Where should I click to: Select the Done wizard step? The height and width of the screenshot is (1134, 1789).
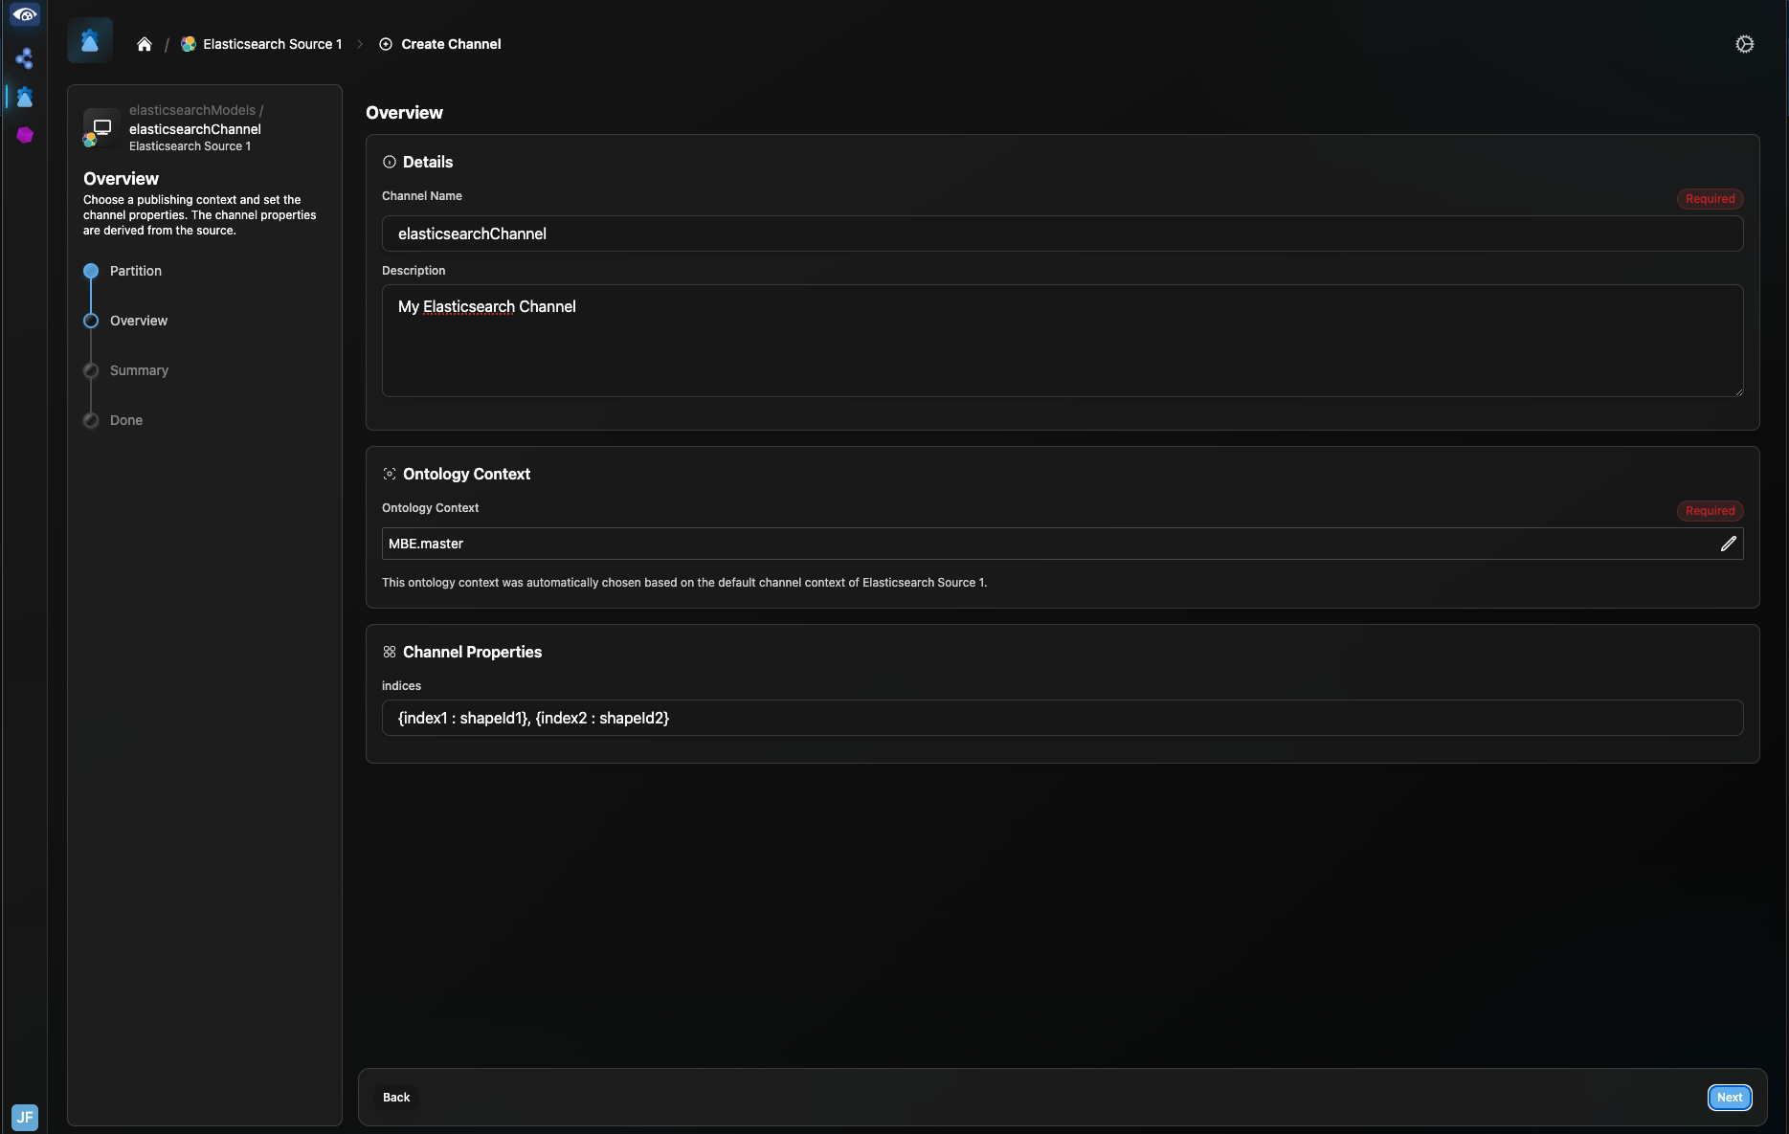(x=125, y=420)
